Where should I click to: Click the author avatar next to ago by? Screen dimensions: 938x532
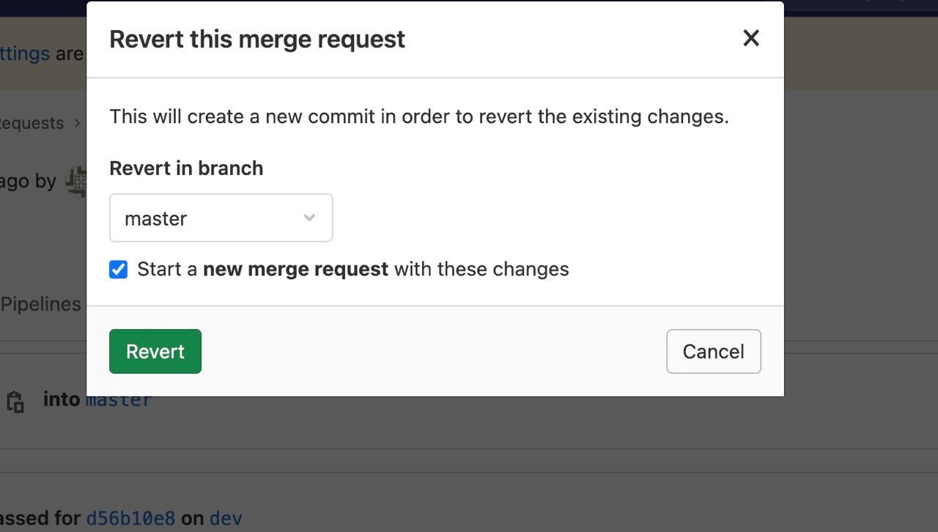(76, 181)
